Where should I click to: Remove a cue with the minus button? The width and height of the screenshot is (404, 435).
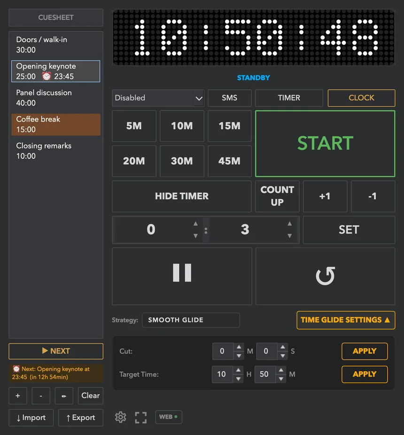[41, 396]
